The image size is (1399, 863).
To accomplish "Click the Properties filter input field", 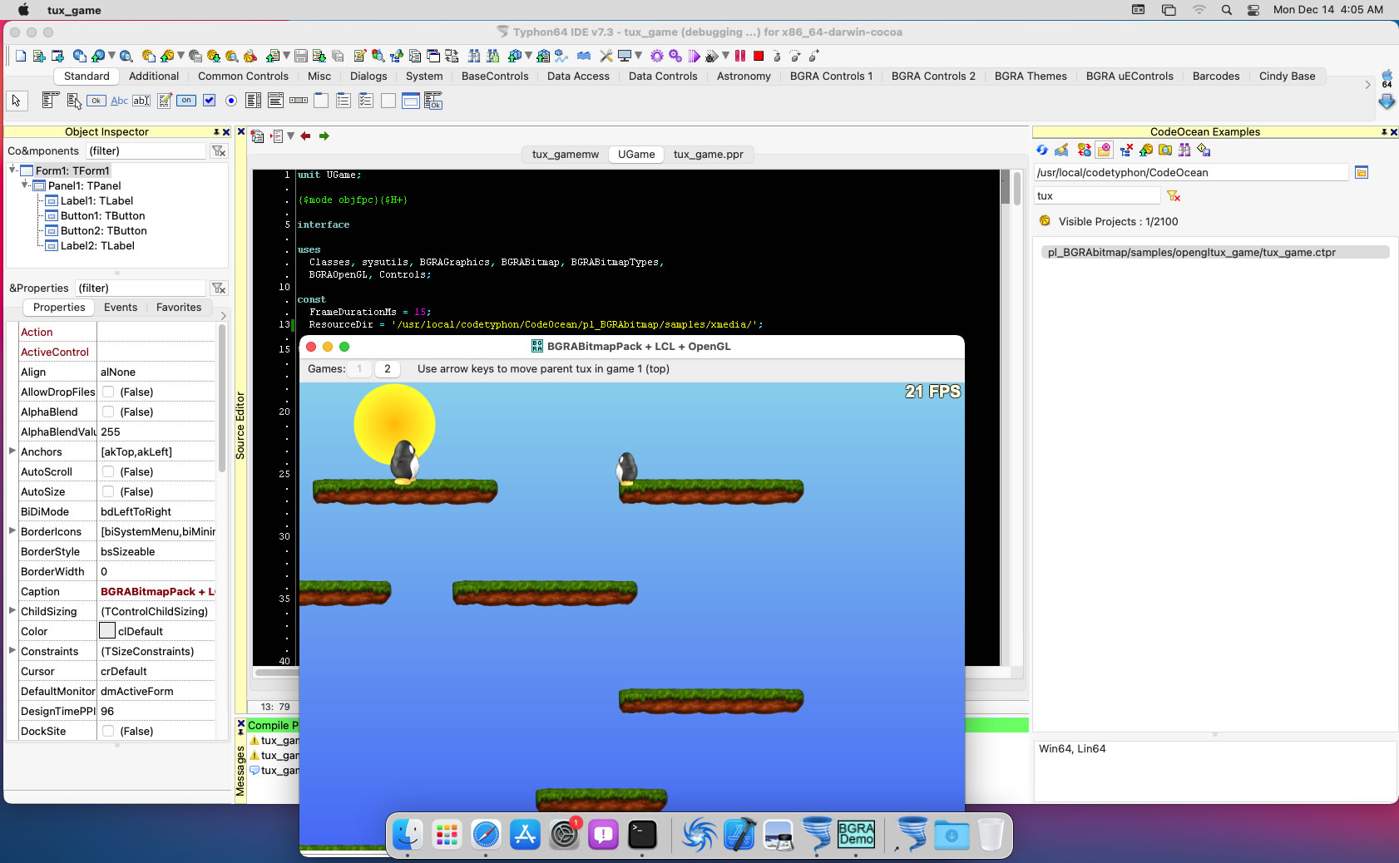I will (x=139, y=288).
